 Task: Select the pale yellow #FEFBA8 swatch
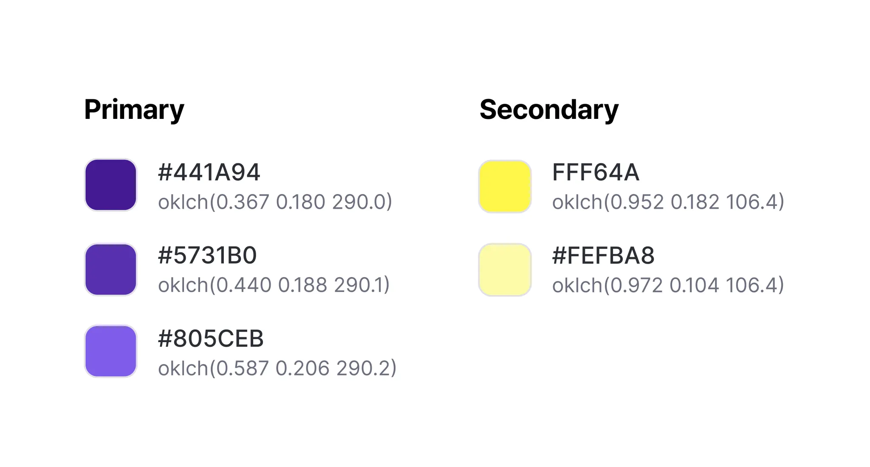(x=505, y=270)
